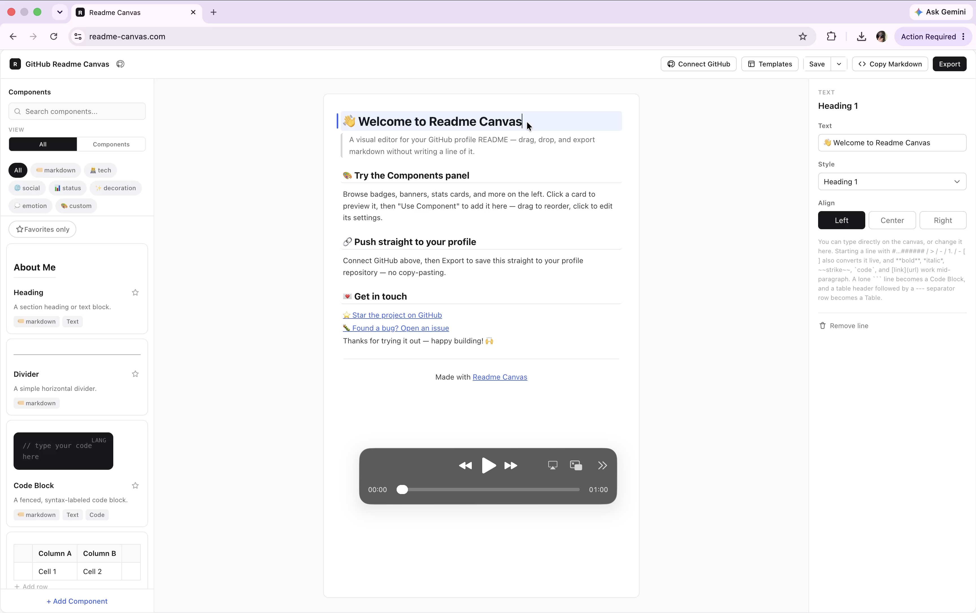Viewport: 976px width, 613px height.
Task: Open a new browser tab
Action: pyautogui.click(x=214, y=12)
